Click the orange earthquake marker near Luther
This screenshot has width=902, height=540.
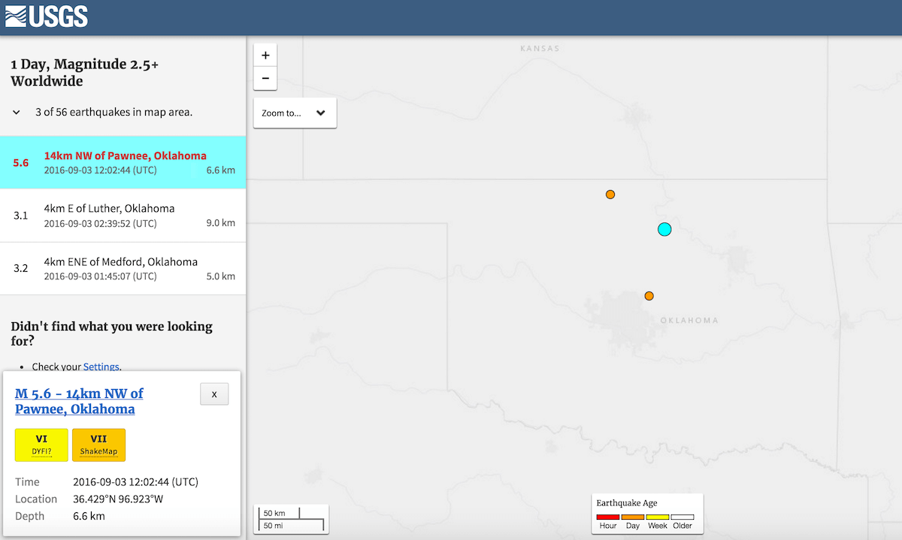(649, 296)
